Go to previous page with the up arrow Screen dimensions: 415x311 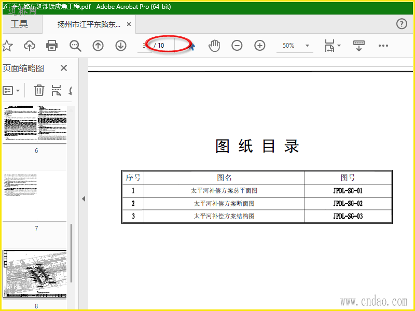coord(98,46)
